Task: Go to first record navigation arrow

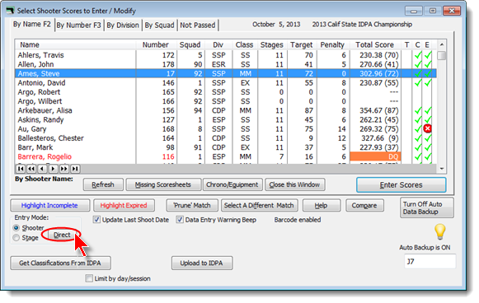Action: click(21, 169)
